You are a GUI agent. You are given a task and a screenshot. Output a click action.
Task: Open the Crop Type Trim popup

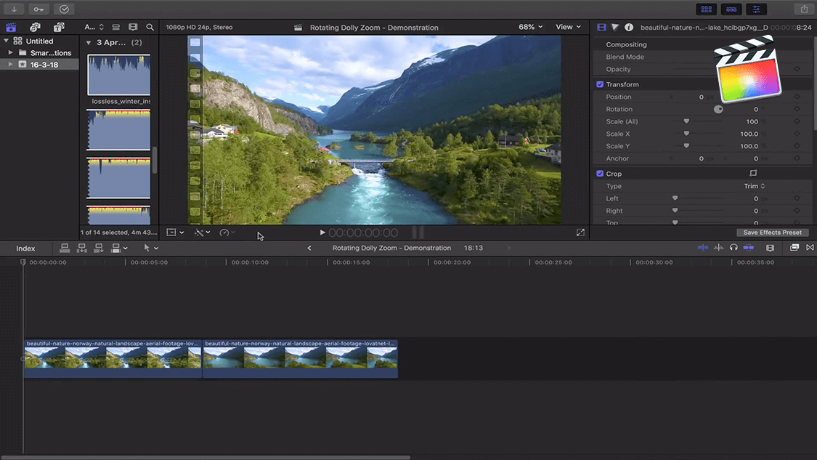coord(755,186)
